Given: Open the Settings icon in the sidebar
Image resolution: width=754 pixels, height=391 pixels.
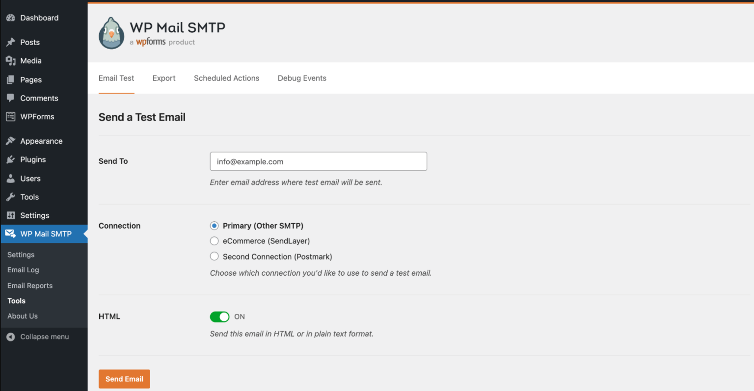Looking at the screenshot, I should (x=10, y=215).
